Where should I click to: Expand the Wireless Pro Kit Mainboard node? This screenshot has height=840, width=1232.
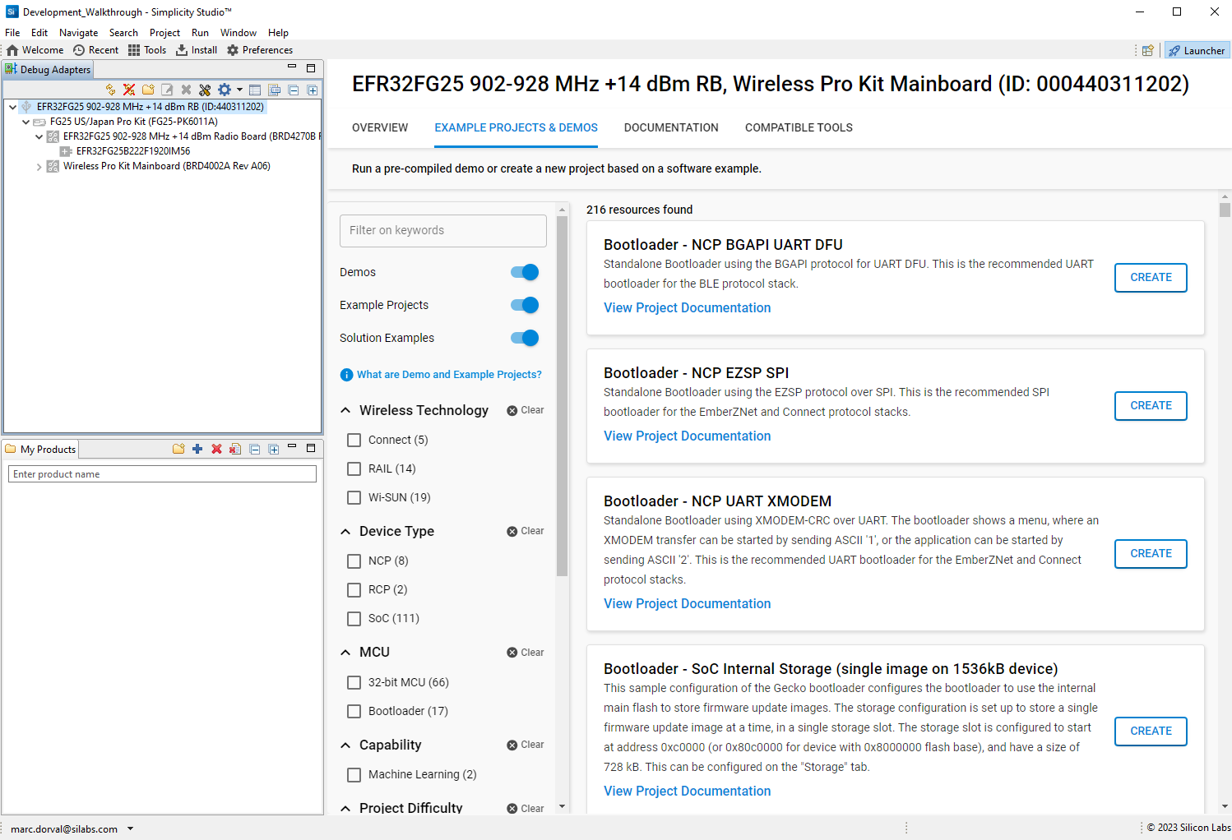pyautogui.click(x=39, y=167)
